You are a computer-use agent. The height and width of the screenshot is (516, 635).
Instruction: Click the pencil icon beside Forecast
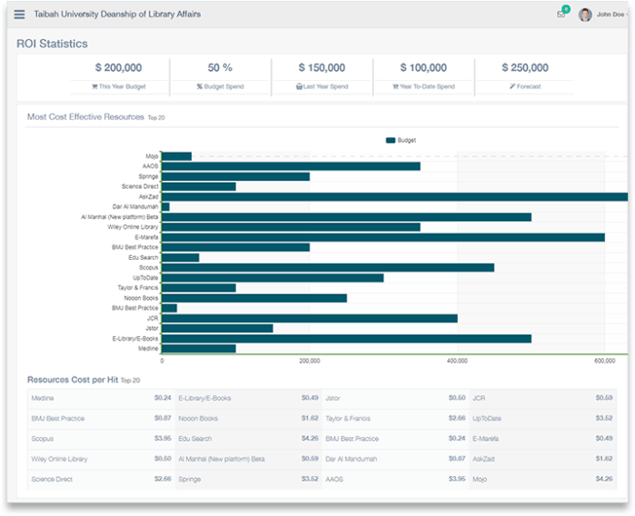(512, 87)
